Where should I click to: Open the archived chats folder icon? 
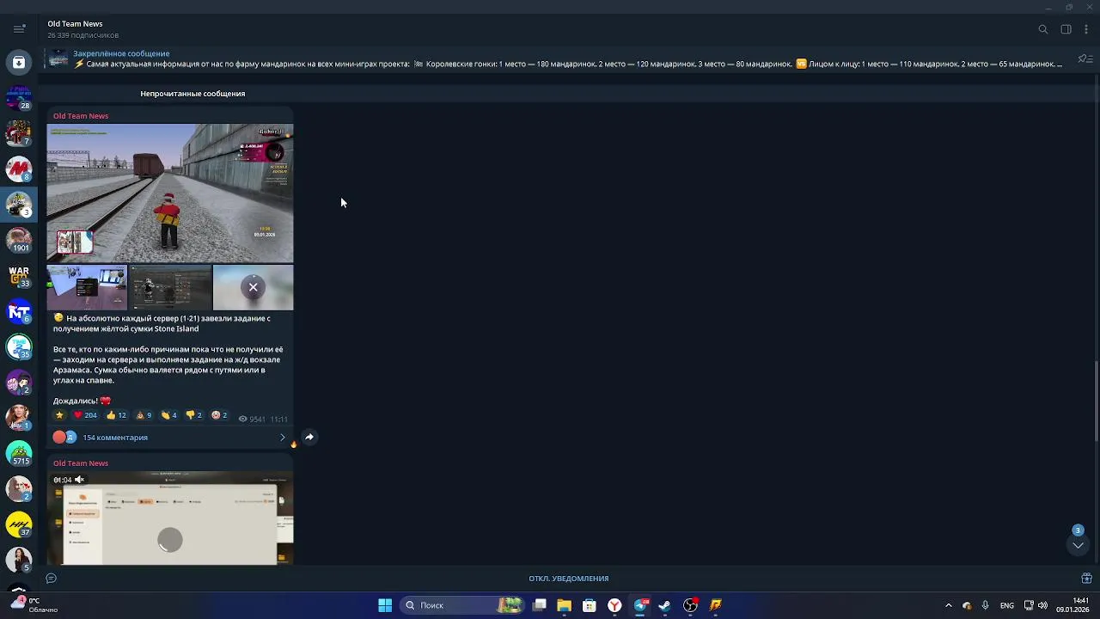(x=18, y=63)
